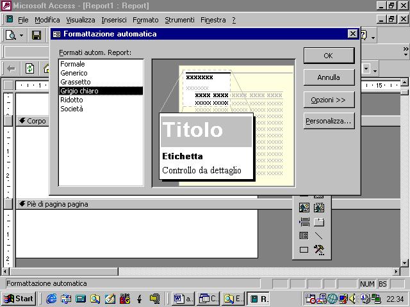The image size is (410, 307).
Task: Click the Titolo preview thumbnail
Action: pos(206,131)
